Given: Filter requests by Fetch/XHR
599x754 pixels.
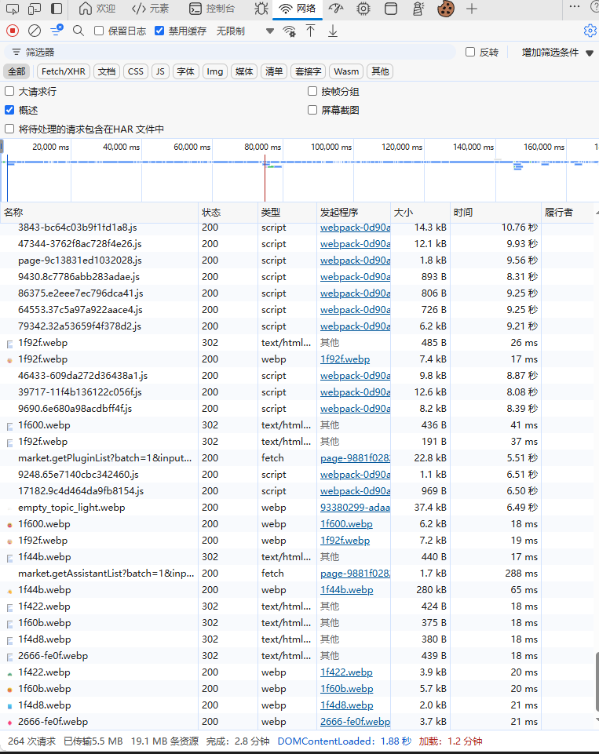Looking at the screenshot, I should pos(64,71).
